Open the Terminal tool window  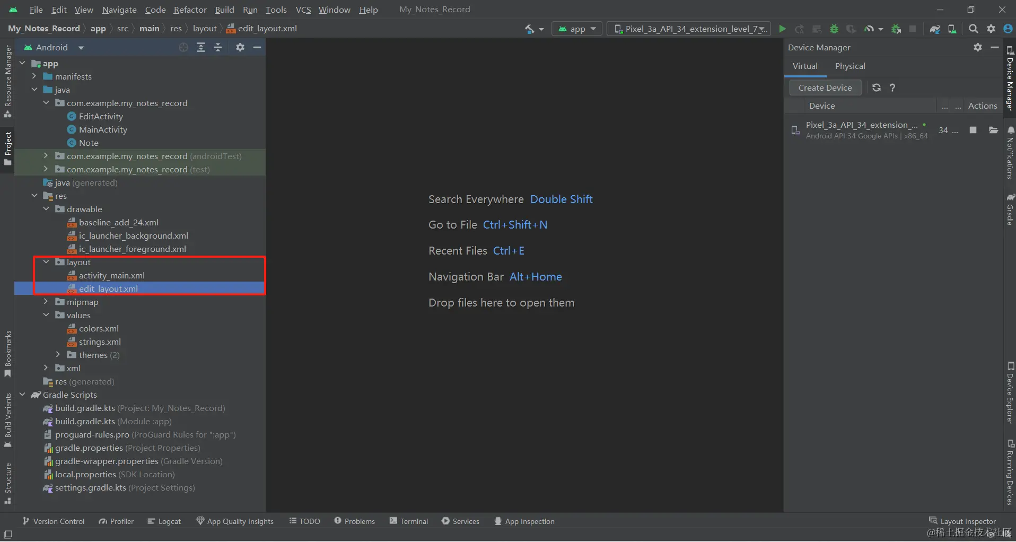pos(409,521)
